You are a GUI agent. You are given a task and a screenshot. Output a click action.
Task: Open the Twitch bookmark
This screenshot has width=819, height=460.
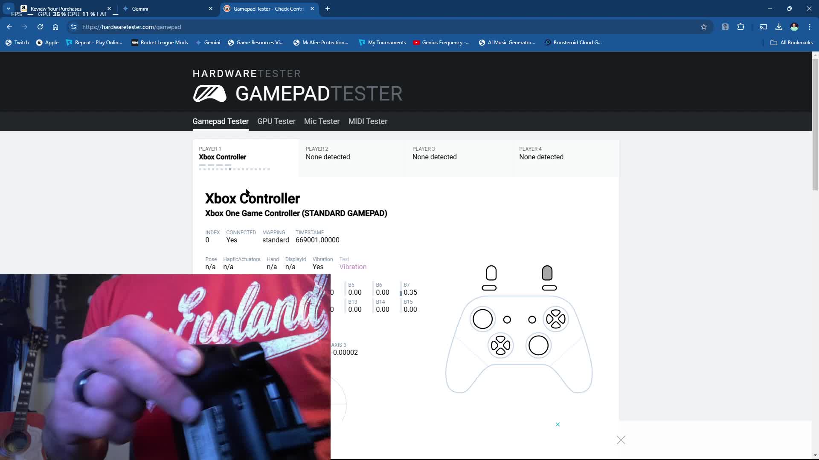coord(17,43)
